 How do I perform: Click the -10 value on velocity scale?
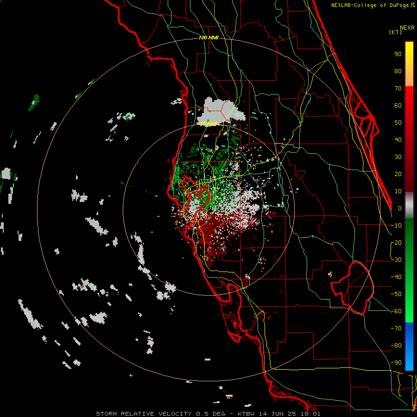396,226
